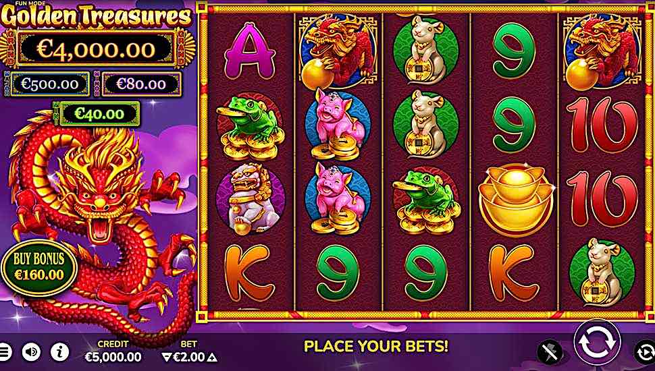The image size is (655, 371).
Task: Click the Minor €80.00 jackpot box
Action: pyautogui.click(x=141, y=84)
